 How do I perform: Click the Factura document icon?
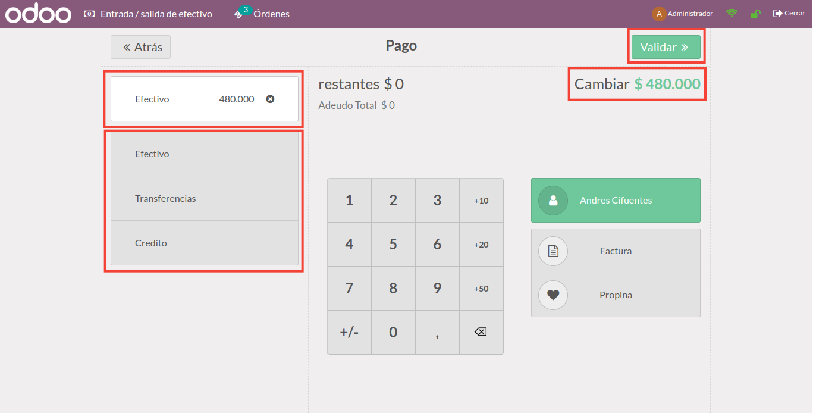[x=553, y=251]
